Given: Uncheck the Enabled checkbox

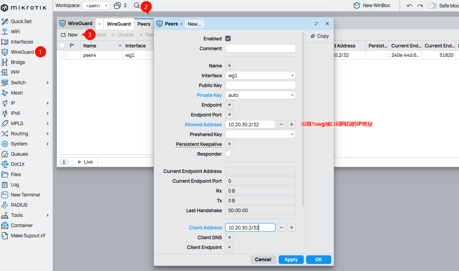Looking at the screenshot, I should (x=228, y=39).
